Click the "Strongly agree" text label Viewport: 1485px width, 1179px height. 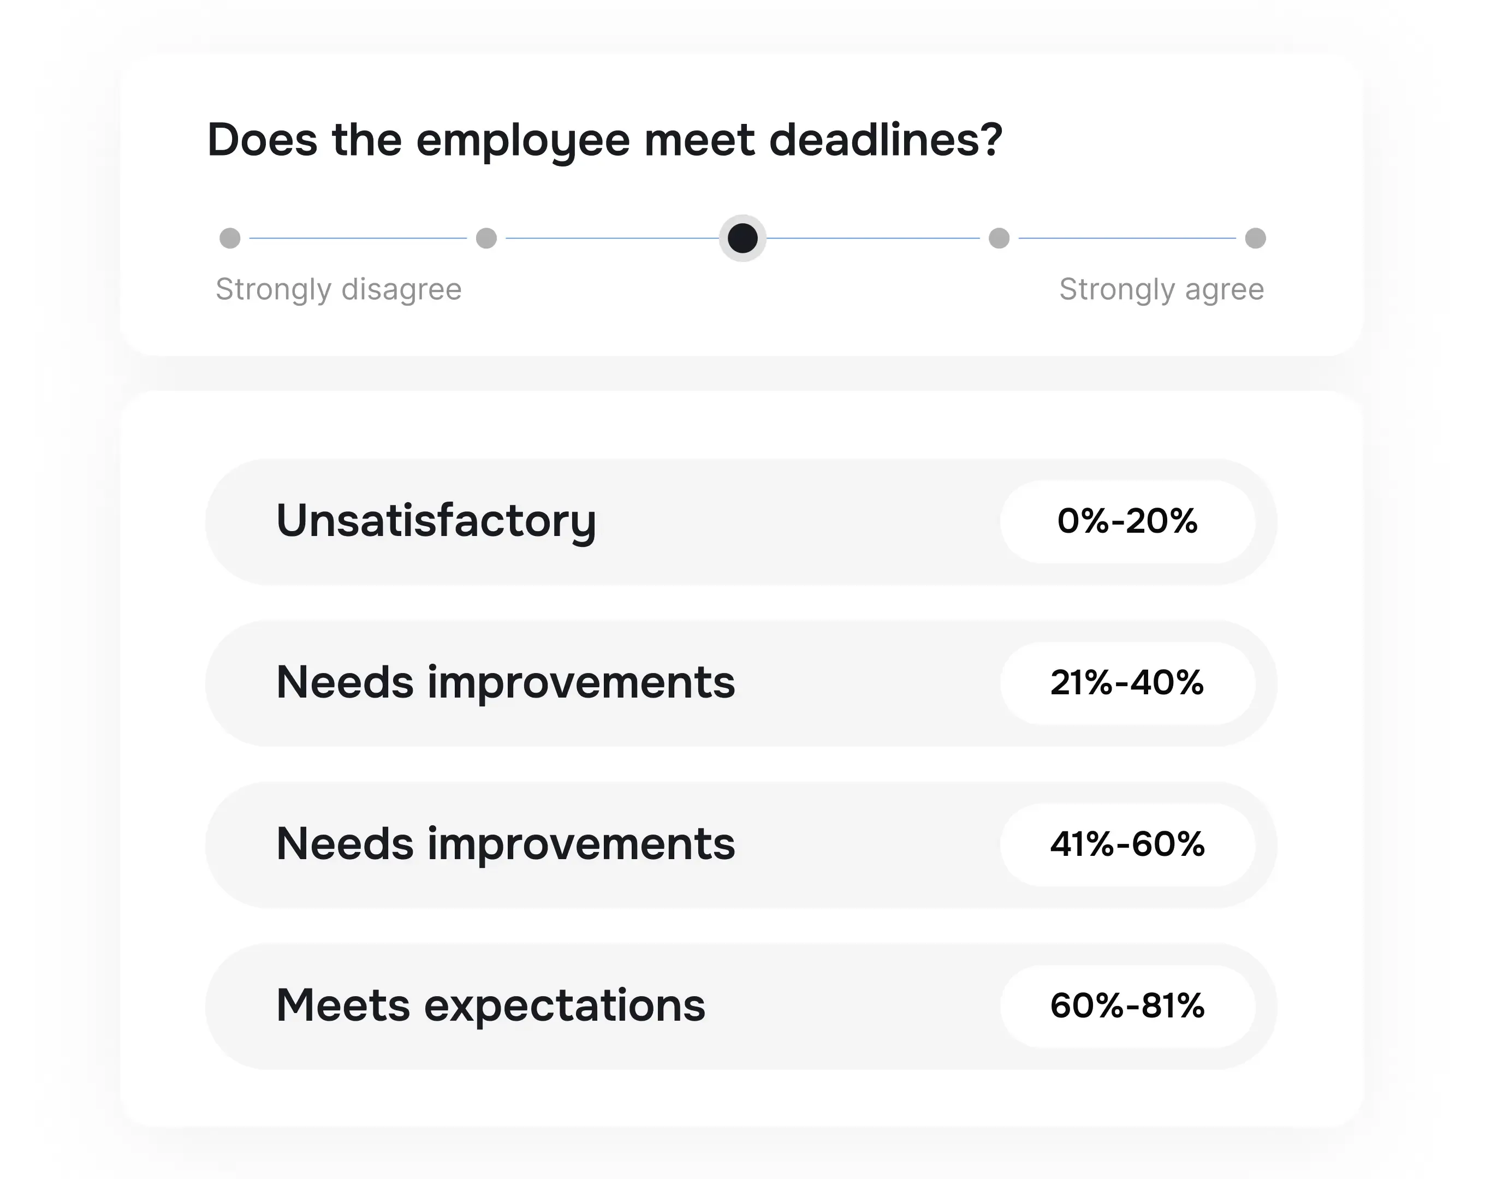(x=1161, y=289)
